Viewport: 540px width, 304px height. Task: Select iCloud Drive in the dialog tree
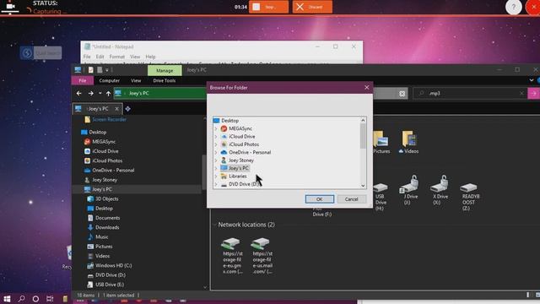pos(242,137)
